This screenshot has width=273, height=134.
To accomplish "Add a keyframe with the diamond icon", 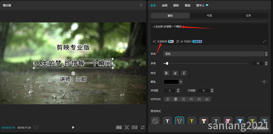I will pos(264,82).
